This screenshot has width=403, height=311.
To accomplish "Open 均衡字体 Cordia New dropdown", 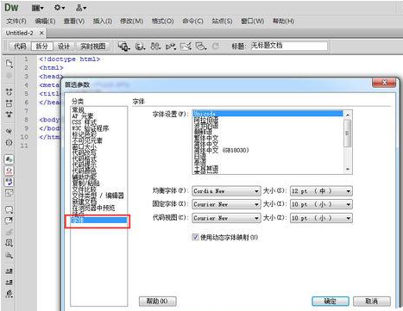I will [x=226, y=191].
